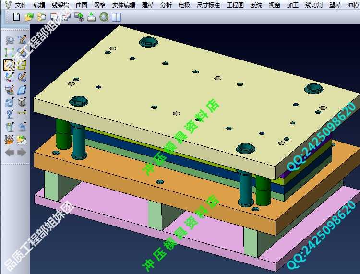Click the monitors with green sync icon
The image size is (360, 274).
coord(79,17)
